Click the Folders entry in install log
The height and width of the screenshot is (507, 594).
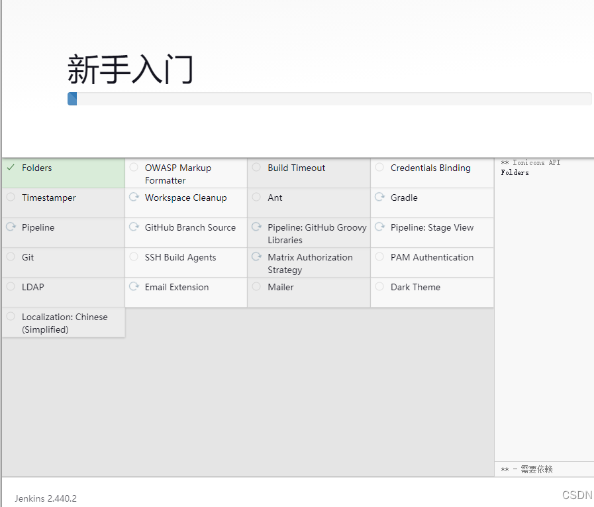(x=515, y=172)
